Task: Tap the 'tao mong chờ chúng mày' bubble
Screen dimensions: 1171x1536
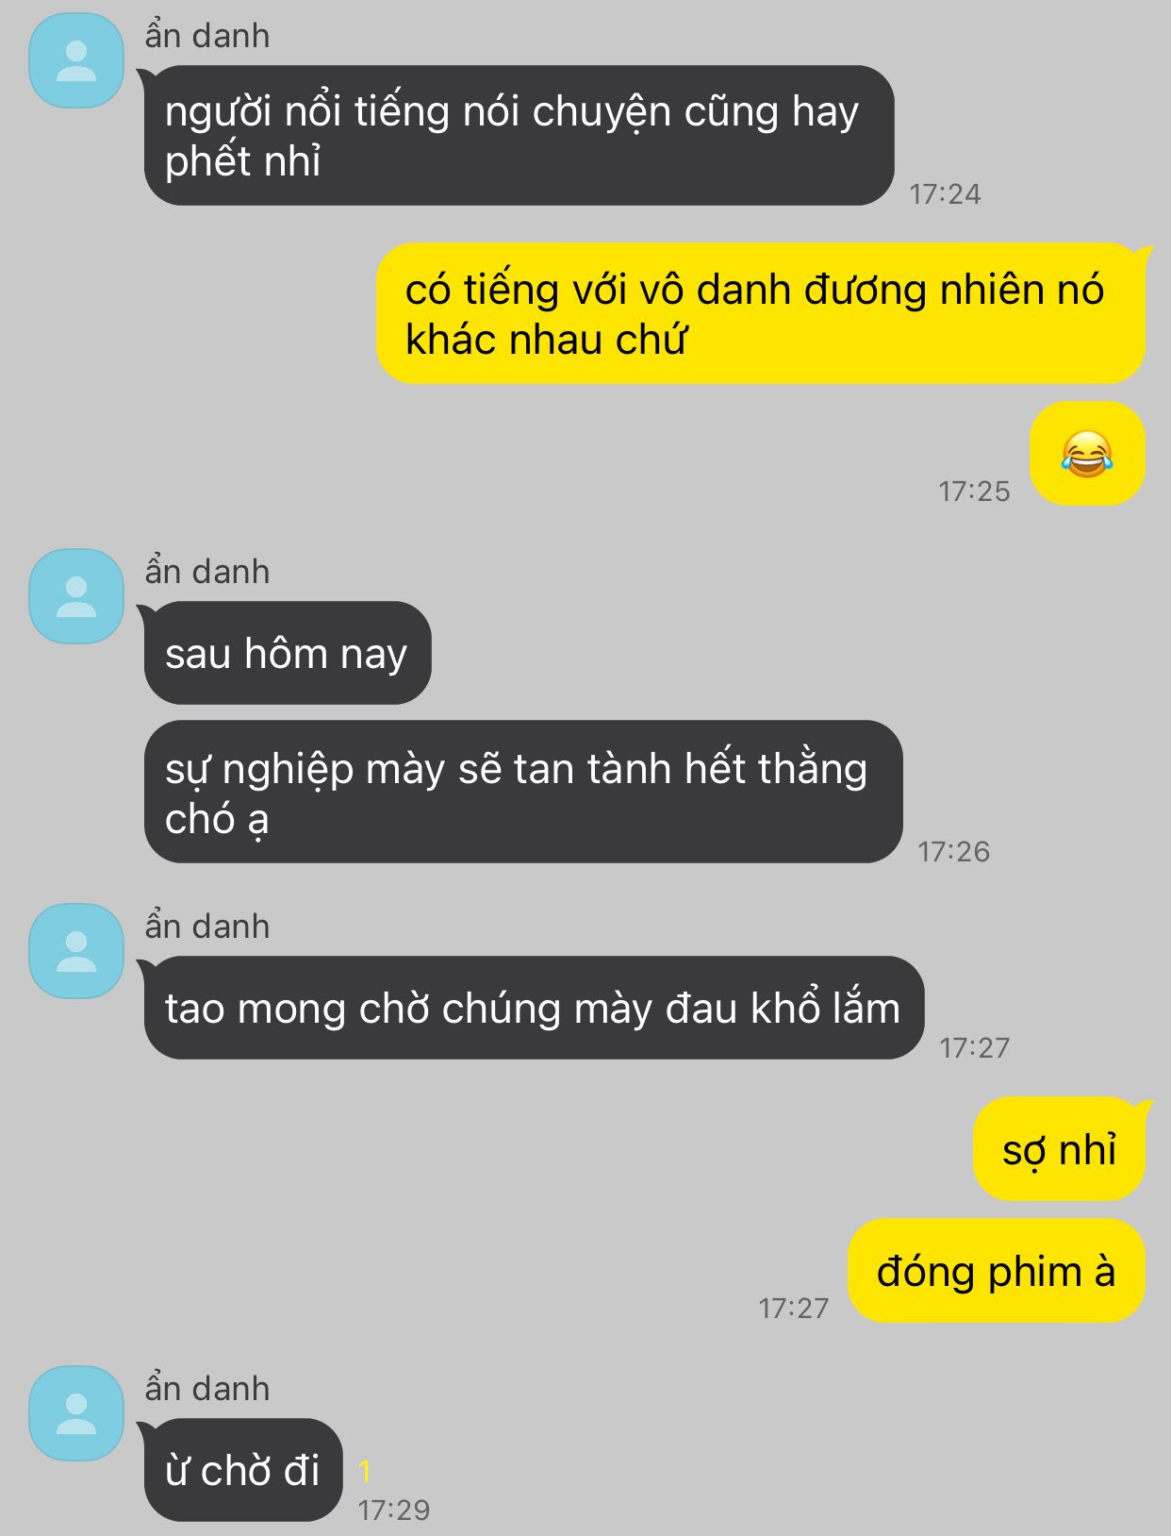Action: [534, 1008]
